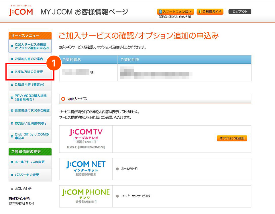The image size is (275, 214).
Task: Click the orange circle icon beside 加入サービス
Action: [x=63, y=99]
